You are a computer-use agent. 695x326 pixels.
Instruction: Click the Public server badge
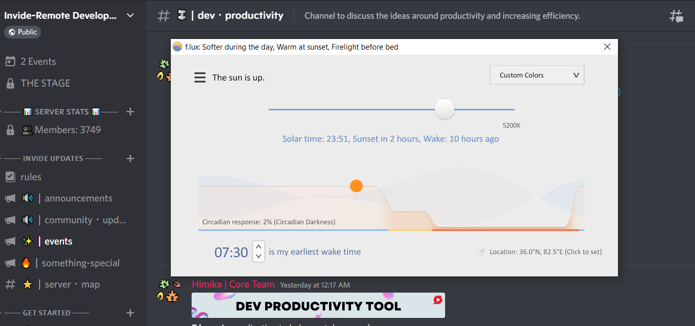(x=22, y=32)
